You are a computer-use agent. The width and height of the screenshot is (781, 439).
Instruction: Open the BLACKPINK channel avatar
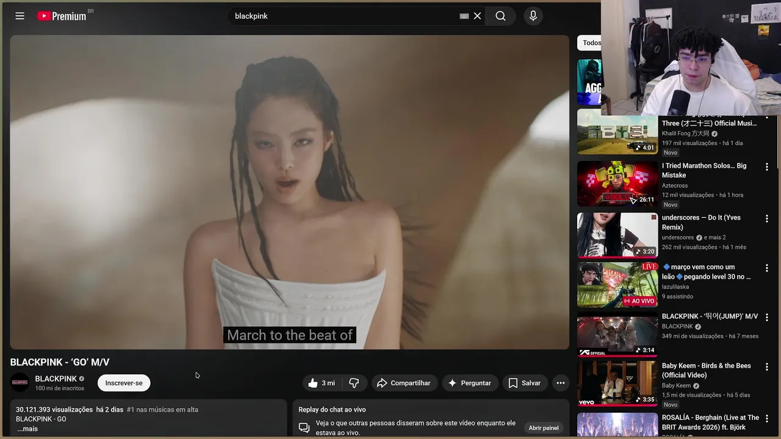pos(20,383)
